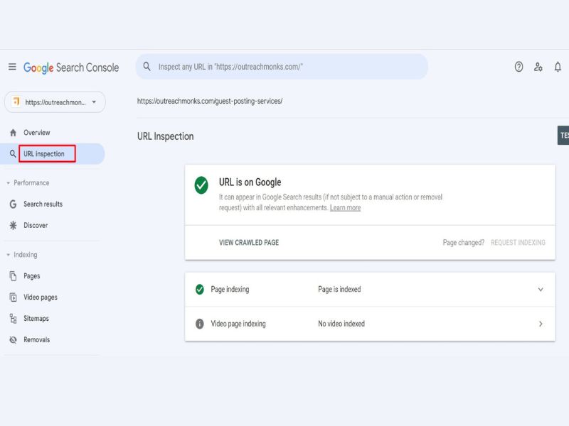Click the Page indexing label

pos(230,290)
